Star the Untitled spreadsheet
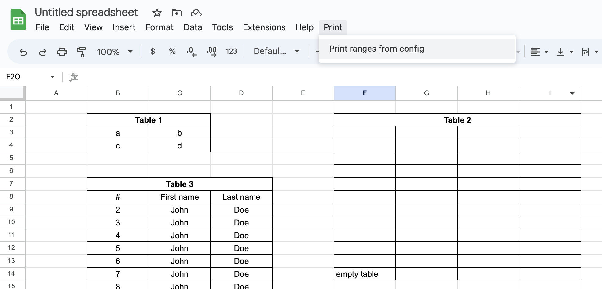The height and width of the screenshot is (289, 602). pos(156,13)
